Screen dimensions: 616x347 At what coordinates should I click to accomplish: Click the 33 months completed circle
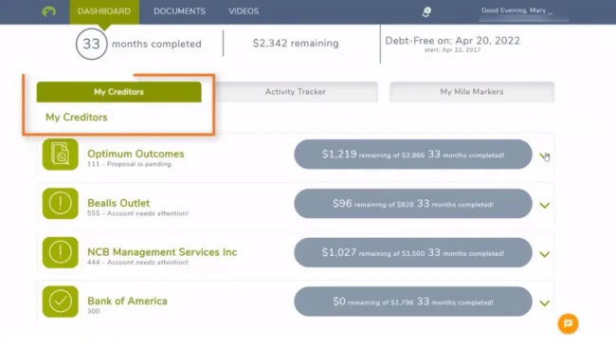coord(91,44)
